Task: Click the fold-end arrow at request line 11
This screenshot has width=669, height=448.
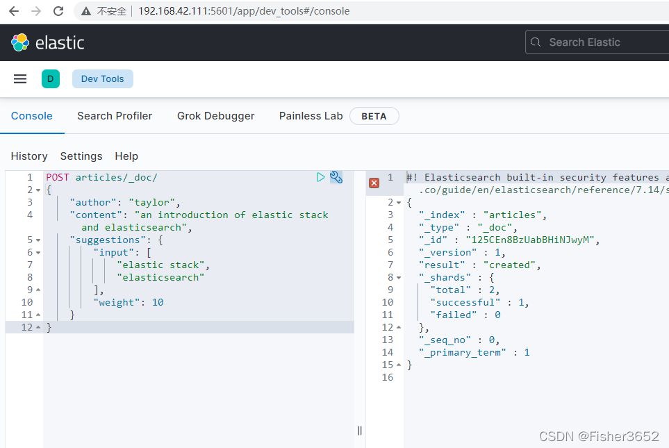Action: pyautogui.click(x=38, y=315)
